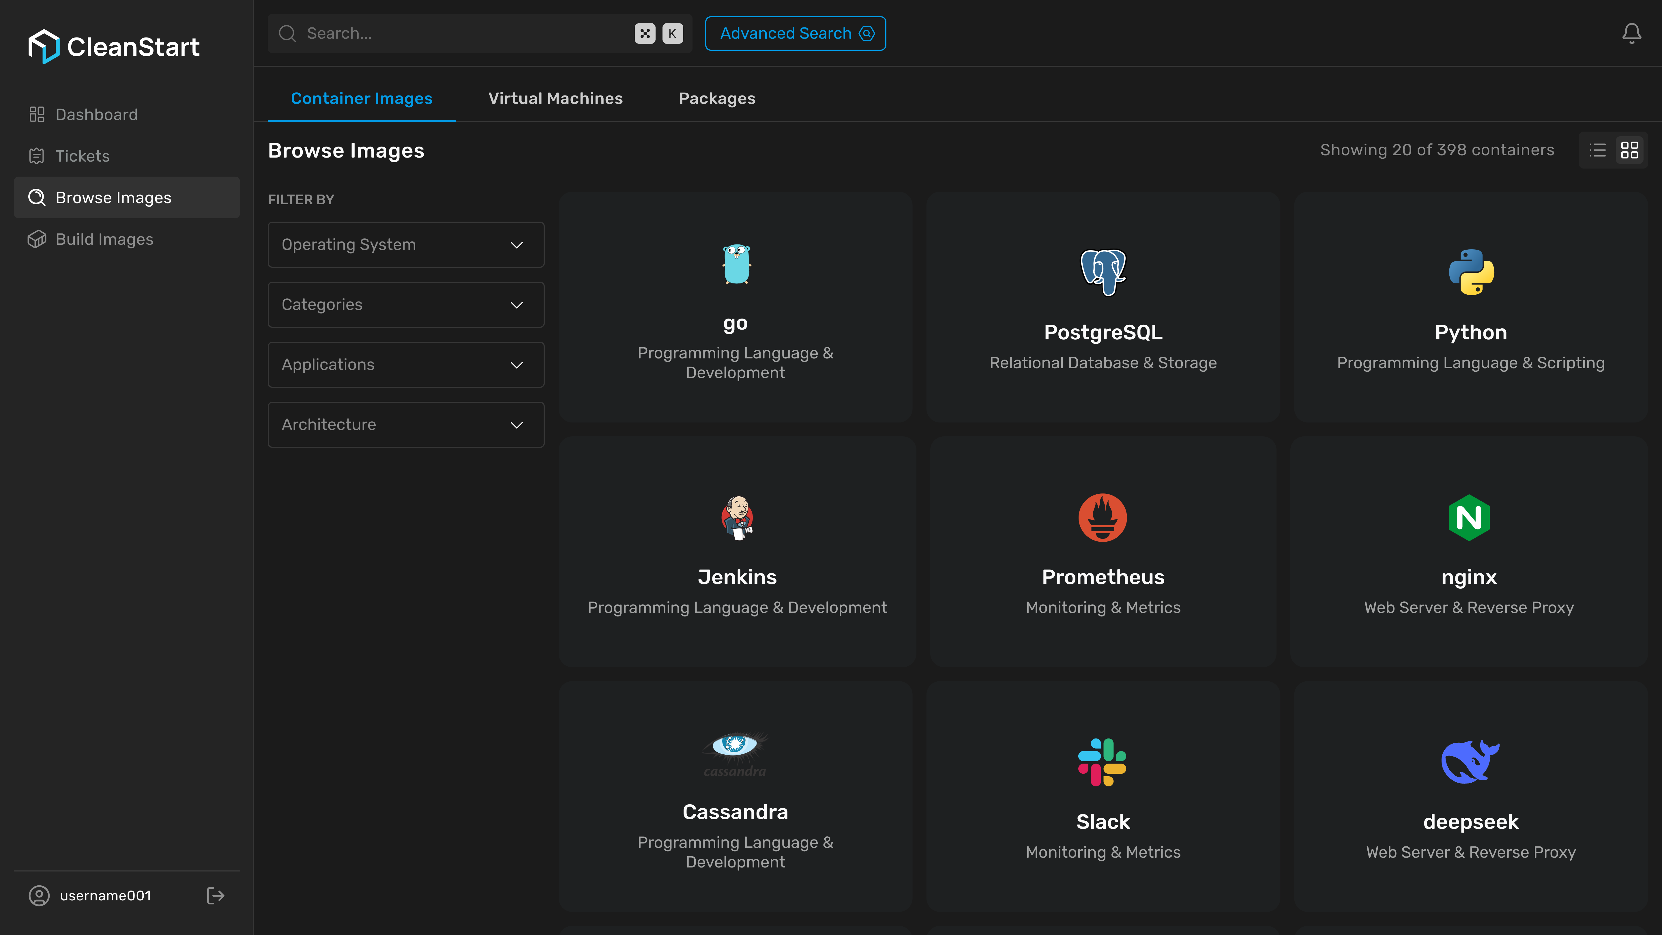Click 'Showing 20 of 398 containers' text
The height and width of the screenshot is (935, 1662).
(1438, 150)
